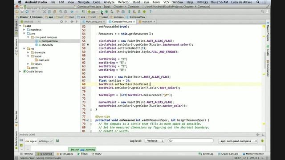Open the Analyze menu
The width and height of the screenshot is (285, 160).
[109, 2]
